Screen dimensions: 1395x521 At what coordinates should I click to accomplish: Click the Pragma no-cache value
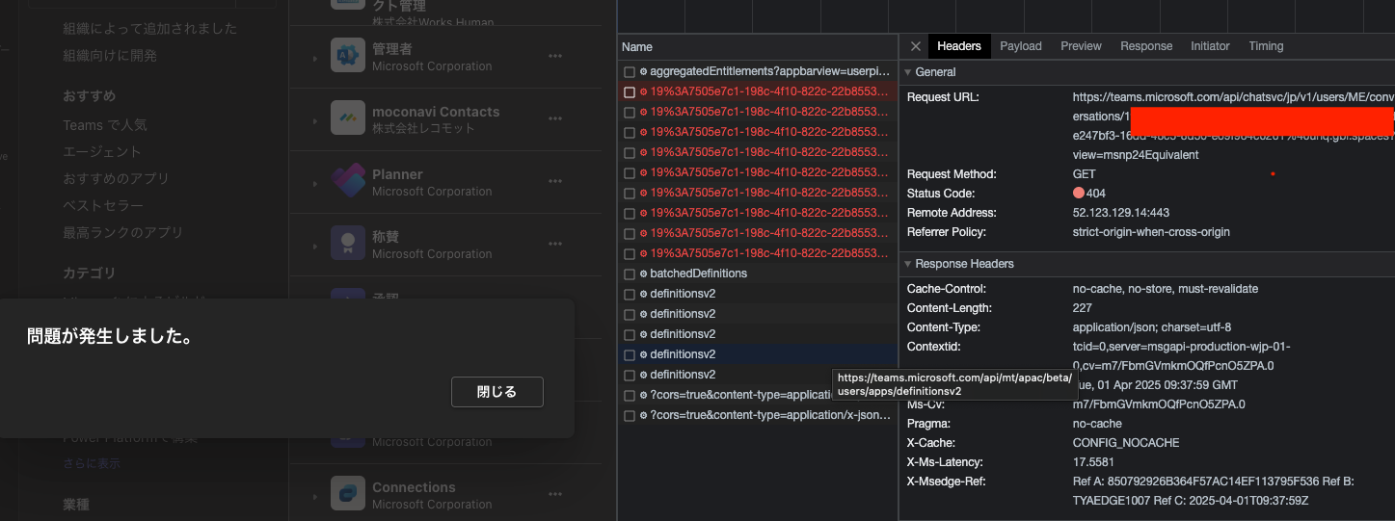[x=1097, y=424]
